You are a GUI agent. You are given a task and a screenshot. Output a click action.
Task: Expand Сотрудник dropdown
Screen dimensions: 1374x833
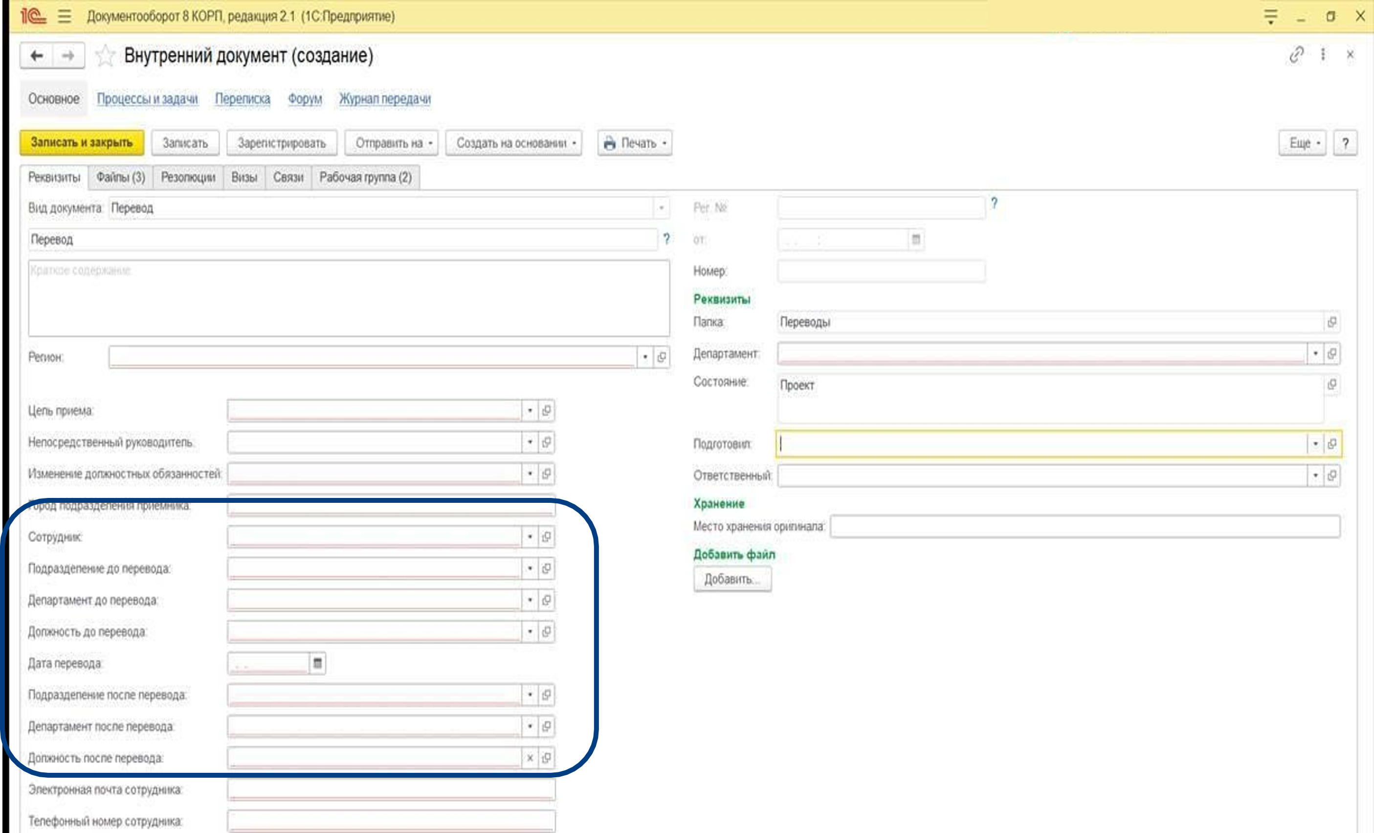(530, 537)
